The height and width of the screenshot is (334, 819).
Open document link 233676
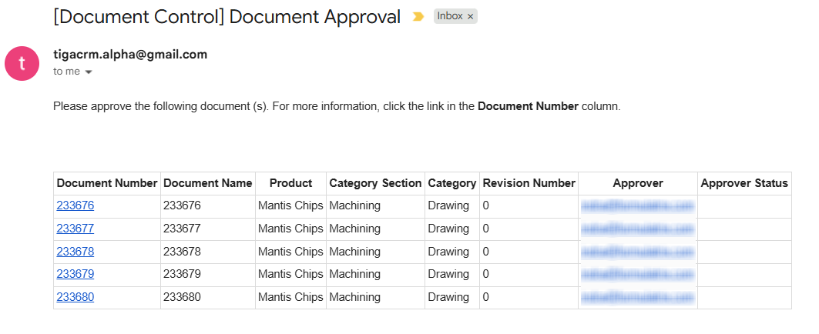76,205
